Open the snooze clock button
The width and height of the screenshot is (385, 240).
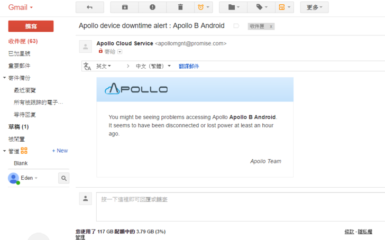pyautogui.click(x=204, y=7)
